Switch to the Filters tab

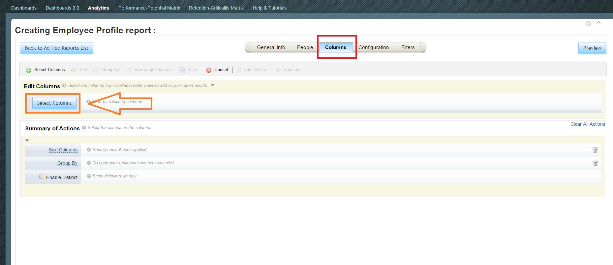point(408,47)
